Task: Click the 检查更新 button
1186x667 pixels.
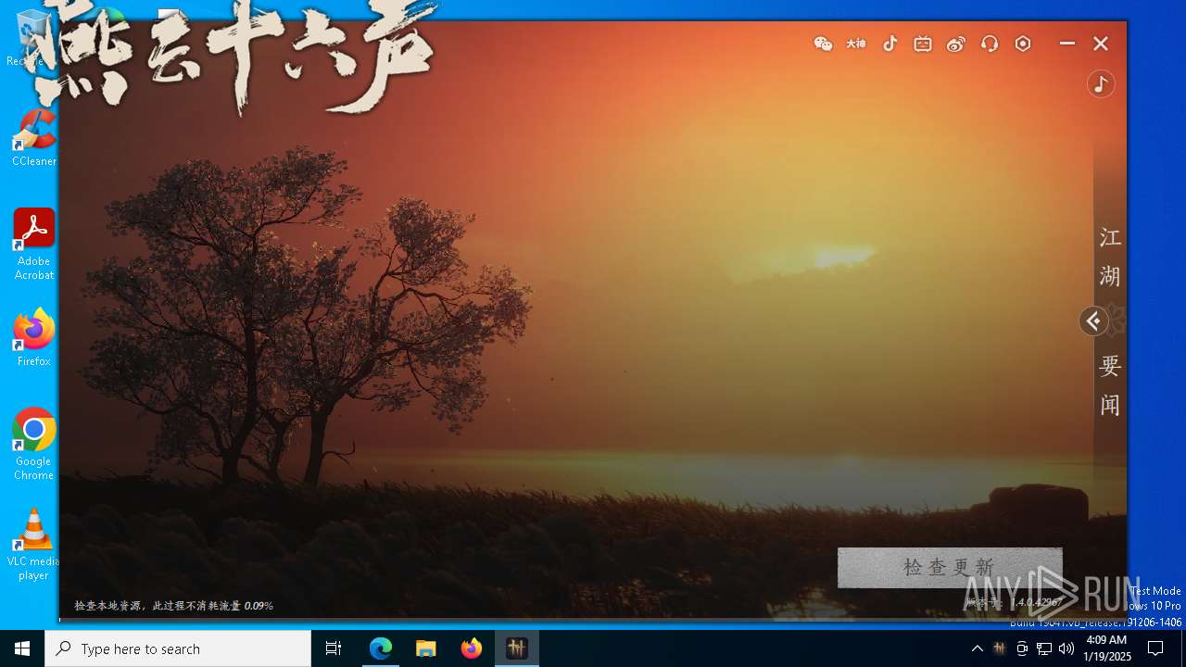Action: click(950, 567)
